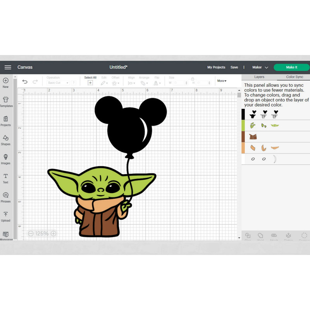Open the Basic Cut operation dropdown
Image resolution: width=310 pixels, height=310 pixels.
(x=58, y=83)
